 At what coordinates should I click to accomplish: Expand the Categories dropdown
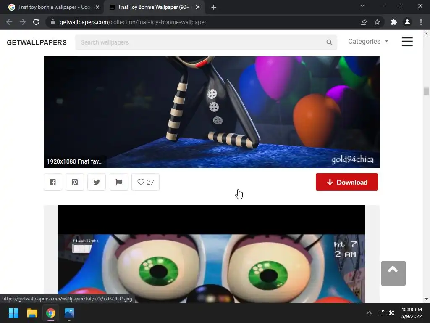(x=368, y=42)
